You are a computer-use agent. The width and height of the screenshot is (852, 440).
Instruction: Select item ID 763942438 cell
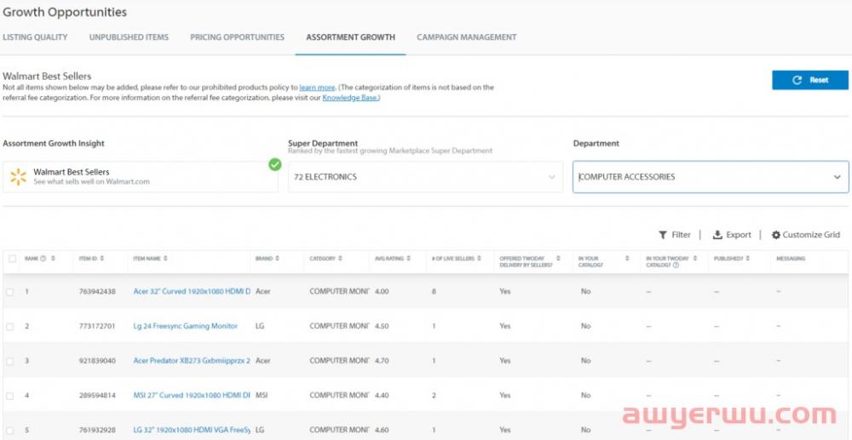(97, 292)
